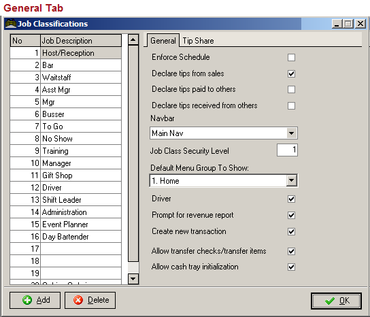Image resolution: width=370 pixels, height=317 pixels.
Task: Uncheck Declare tips from sales
Action: pos(291,73)
